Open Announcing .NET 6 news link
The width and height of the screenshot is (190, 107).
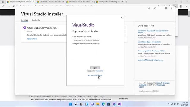[x=151, y=51]
